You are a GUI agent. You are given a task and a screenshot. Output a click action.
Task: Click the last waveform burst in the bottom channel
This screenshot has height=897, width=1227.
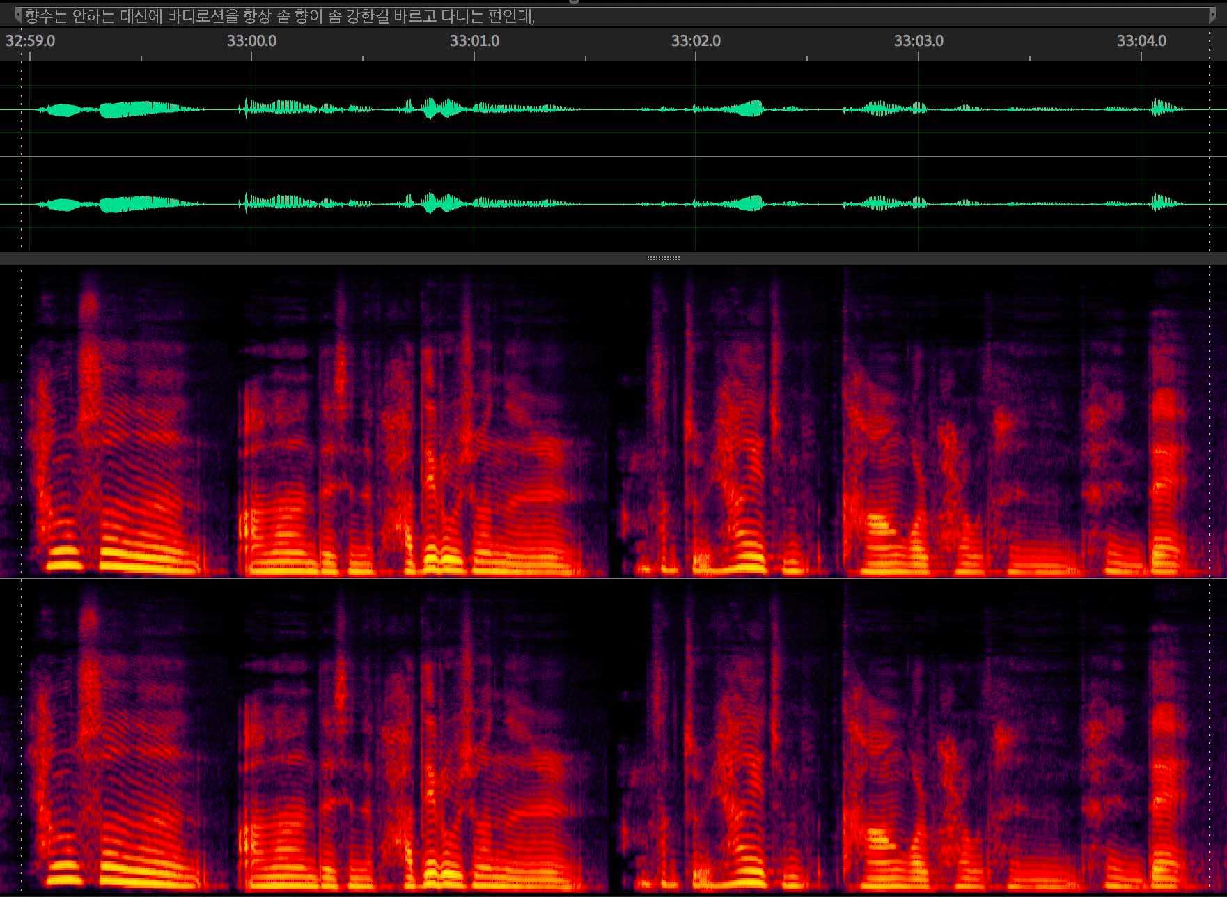1162,203
